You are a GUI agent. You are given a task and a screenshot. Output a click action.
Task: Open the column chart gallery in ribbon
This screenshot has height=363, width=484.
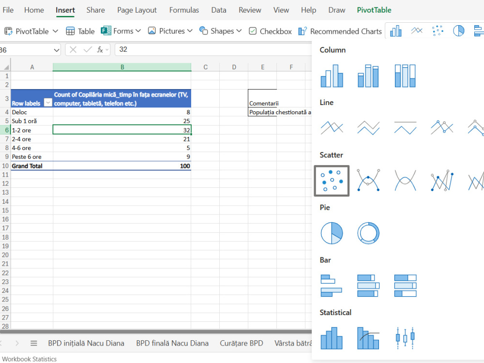point(396,31)
